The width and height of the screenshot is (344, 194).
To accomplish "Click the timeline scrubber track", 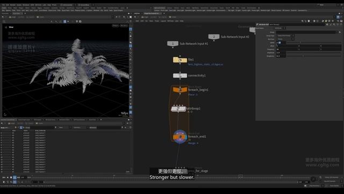I will click(171, 178).
